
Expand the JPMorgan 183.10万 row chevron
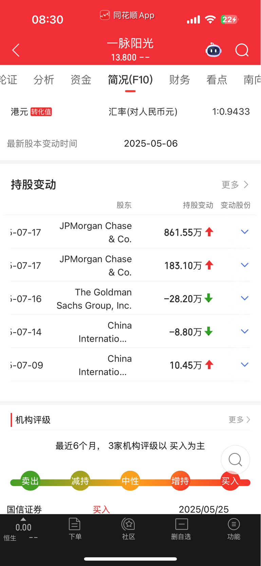[x=245, y=265]
